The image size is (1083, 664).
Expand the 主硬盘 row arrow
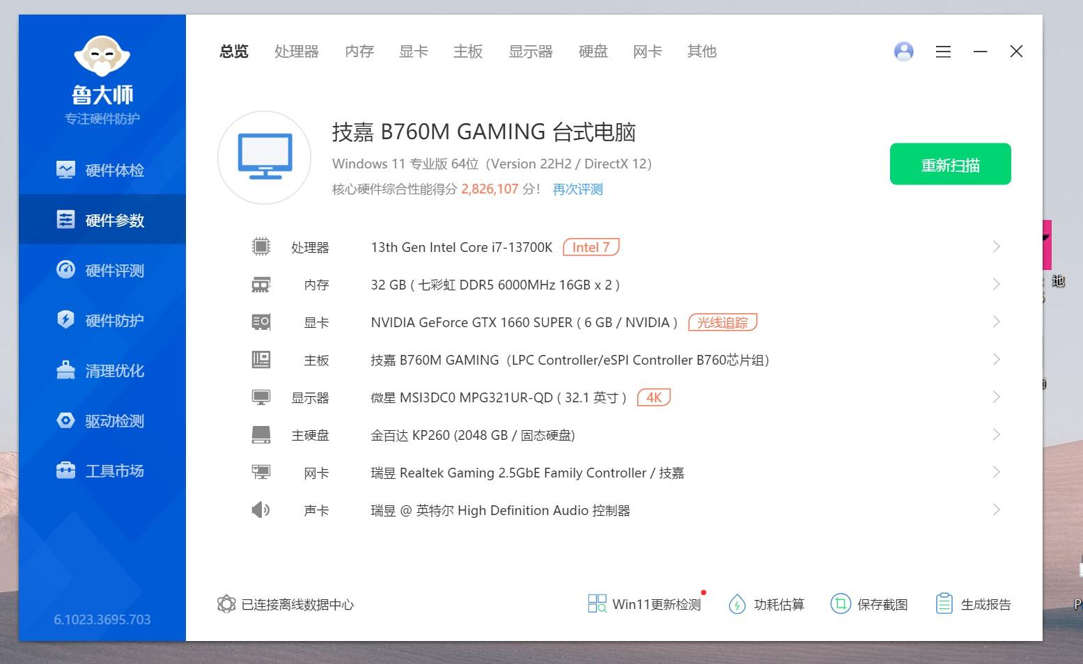[x=996, y=434]
